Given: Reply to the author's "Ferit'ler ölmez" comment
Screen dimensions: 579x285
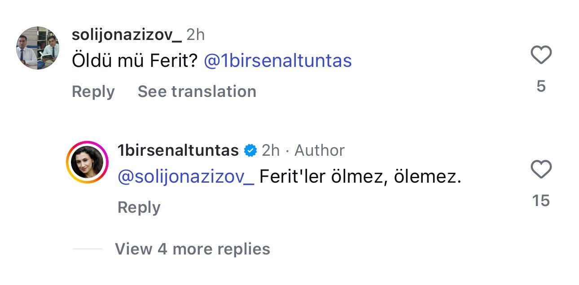Looking at the screenshot, I should (x=139, y=207).
